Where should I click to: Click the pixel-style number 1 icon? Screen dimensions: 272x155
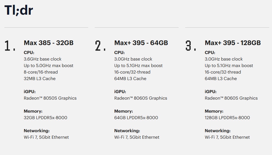coord(10,46)
